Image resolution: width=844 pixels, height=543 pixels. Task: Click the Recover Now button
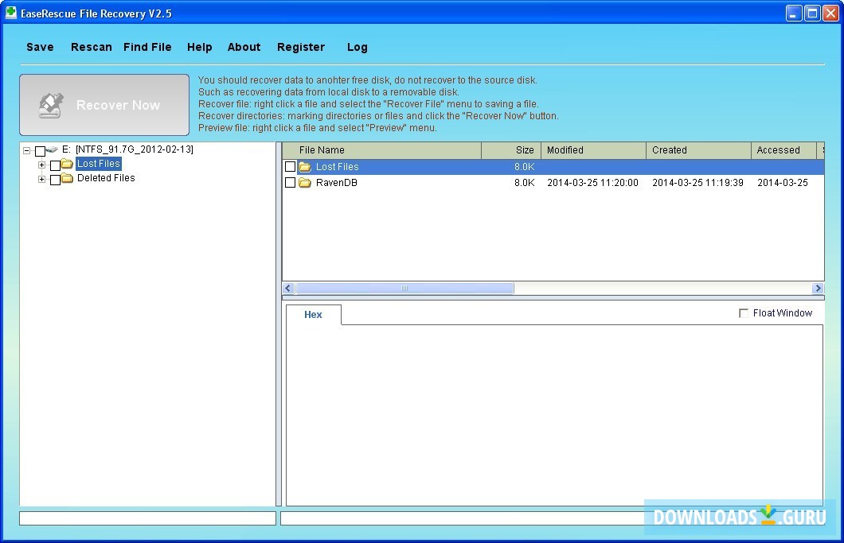tap(104, 104)
